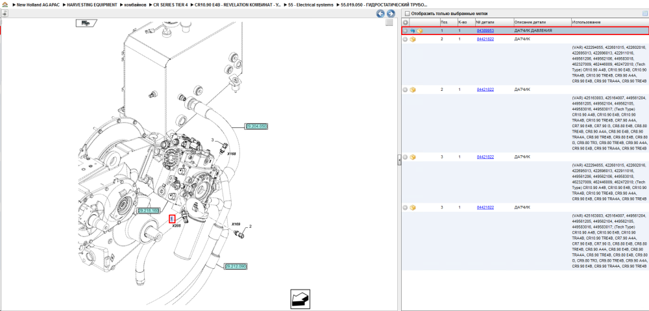This screenshot has width=649, height=311.
Task: Sort by the К-во column header
Action: pos(465,22)
